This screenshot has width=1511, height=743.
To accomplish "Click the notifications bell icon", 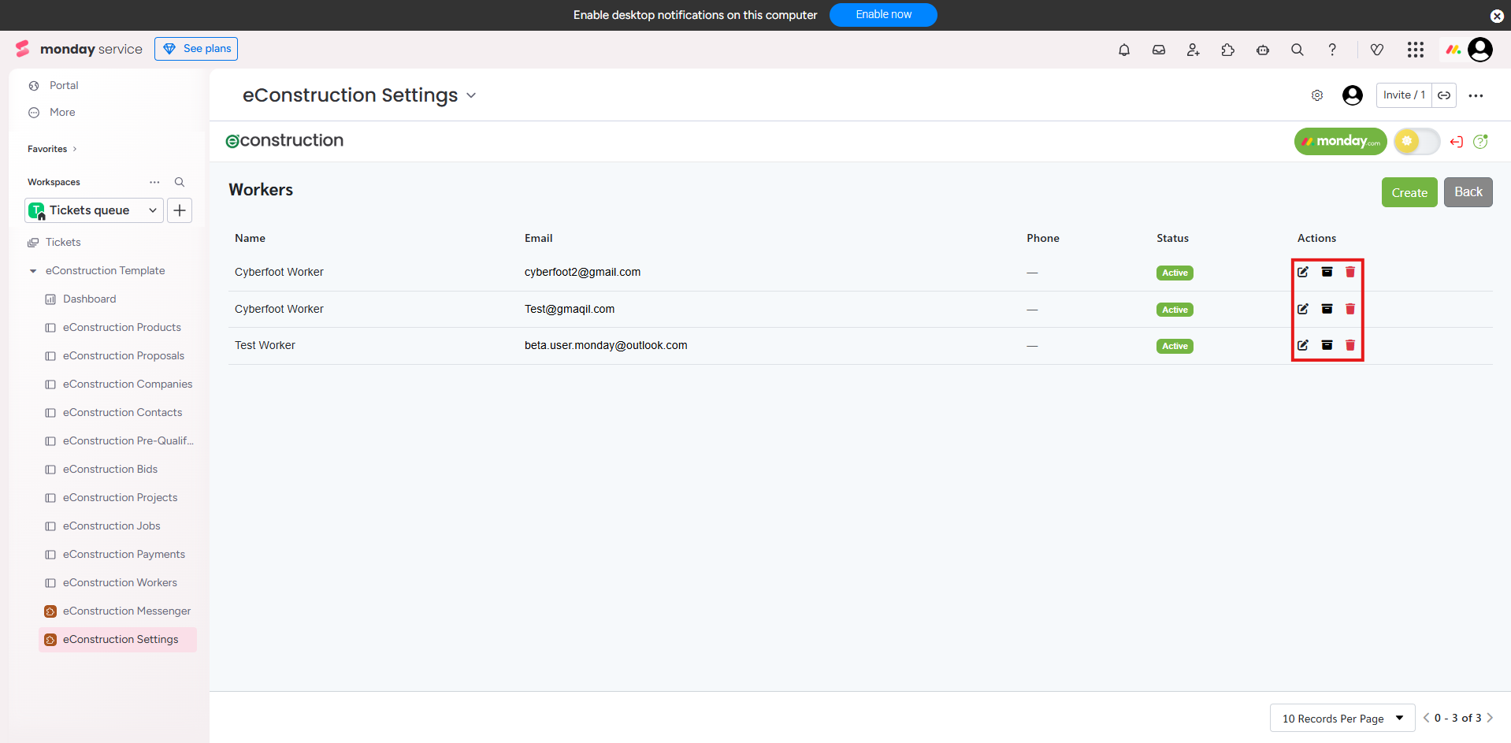I will (x=1124, y=50).
